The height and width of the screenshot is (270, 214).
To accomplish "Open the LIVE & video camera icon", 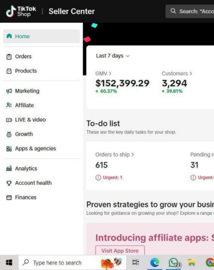I will click(9, 120).
